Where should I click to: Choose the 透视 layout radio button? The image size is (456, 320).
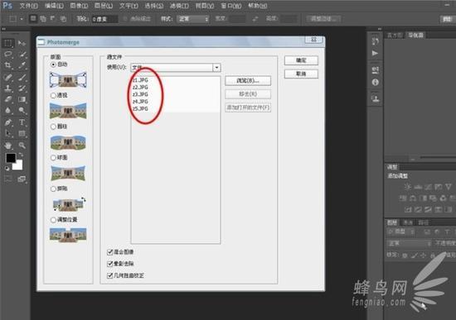pyautogui.click(x=53, y=95)
